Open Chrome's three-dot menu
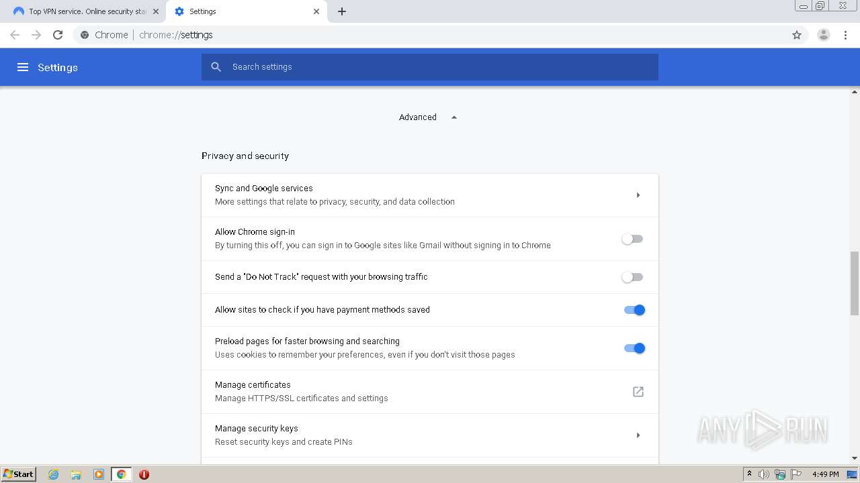 [x=846, y=35]
